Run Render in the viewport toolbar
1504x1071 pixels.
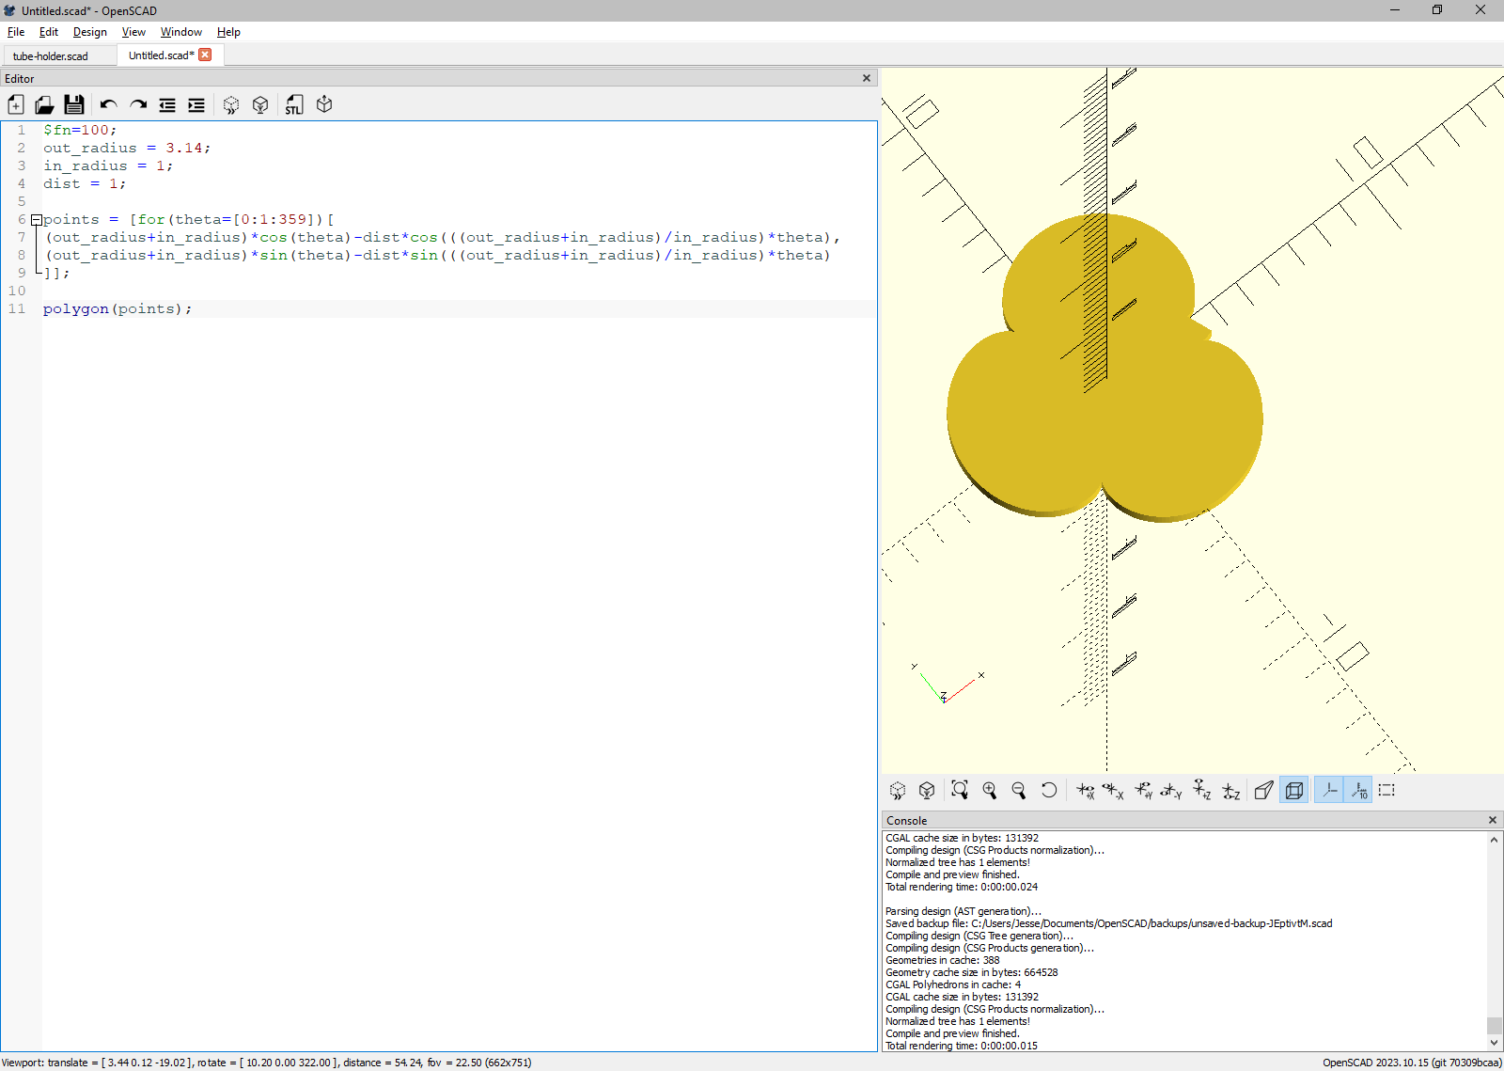click(x=927, y=790)
